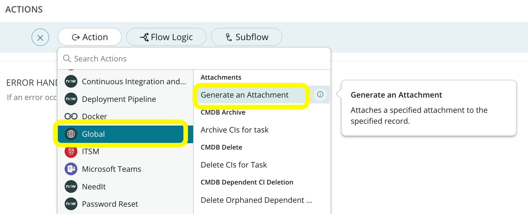Image resolution: width=528 pixels, height=214 pixels.
Task: Choose the Subflow button
Action: [x=247, y=37]
